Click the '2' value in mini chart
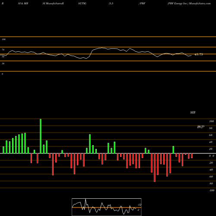The image size is (216, 216). point(138,210)
